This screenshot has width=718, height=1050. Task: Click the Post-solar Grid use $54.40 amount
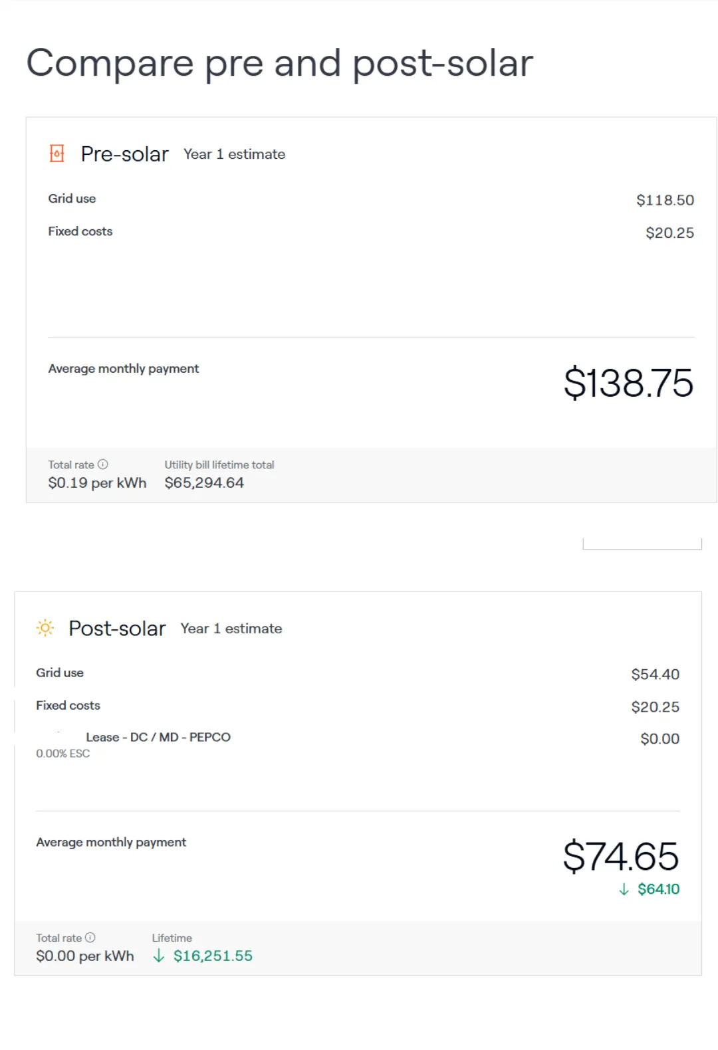point(655,675)
